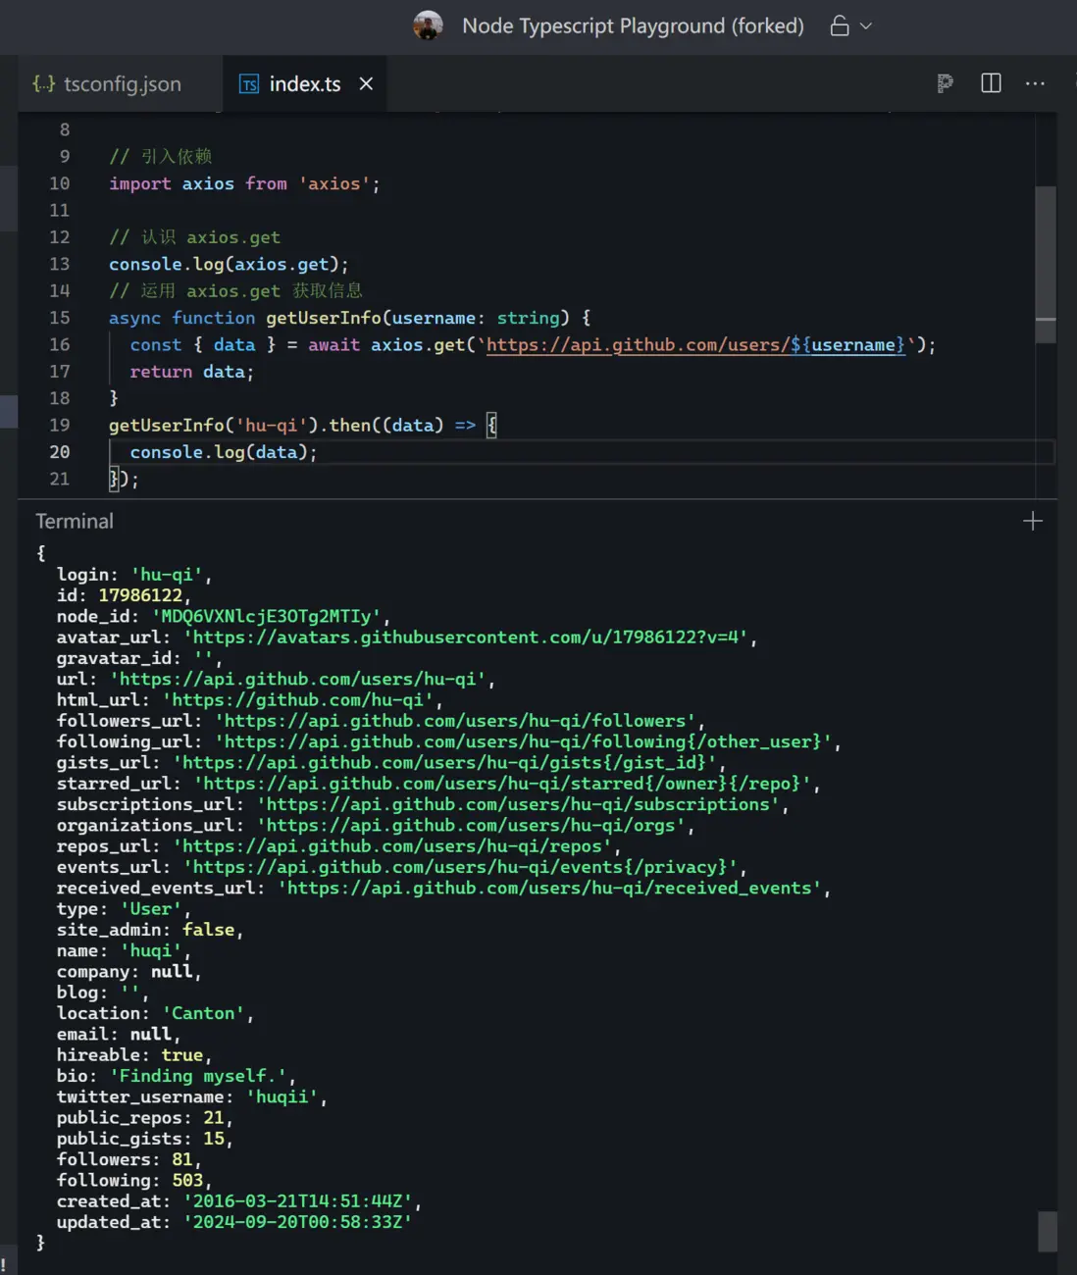The width and height of the screenshot is (1077, 1275).
Task: Click the location value 'Canton'
Action: point(204,1013)
